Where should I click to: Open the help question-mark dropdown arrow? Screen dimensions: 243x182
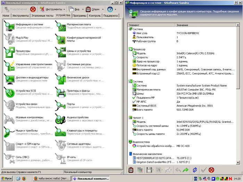116,9
